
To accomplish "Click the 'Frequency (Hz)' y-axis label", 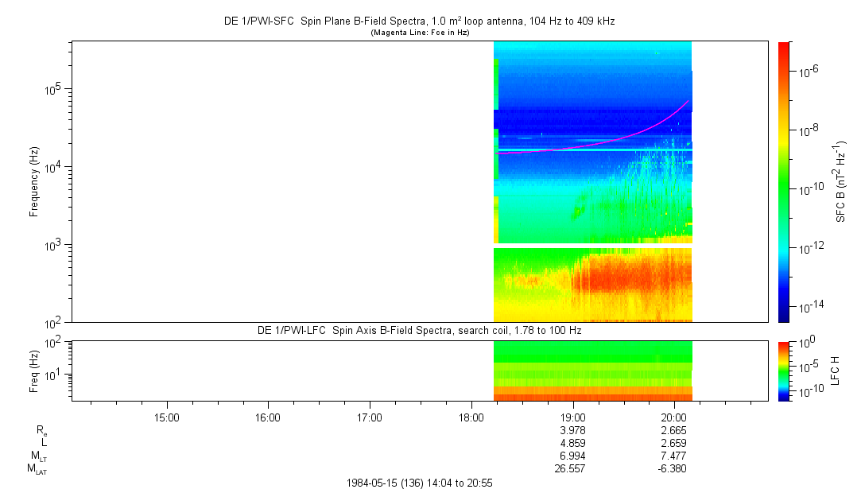I will pyautogui.click(x=34, y=181).
